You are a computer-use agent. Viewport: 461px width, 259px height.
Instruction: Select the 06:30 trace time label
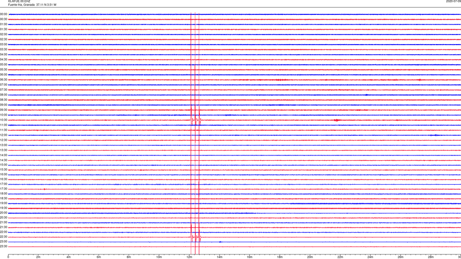point(3,80)
